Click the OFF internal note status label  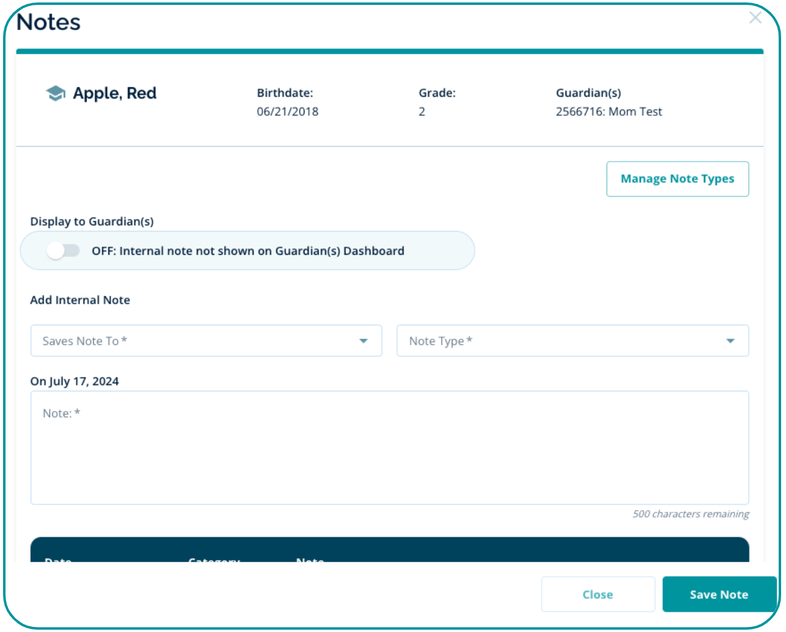click(248, 251)
